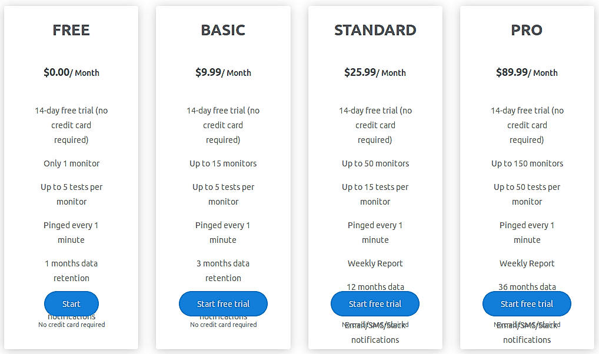The height and width of the screenshot is (354, 599).
Task: Click Start free trial for the PRO plan
Action: pyautogui.click(x=527, y=303)
